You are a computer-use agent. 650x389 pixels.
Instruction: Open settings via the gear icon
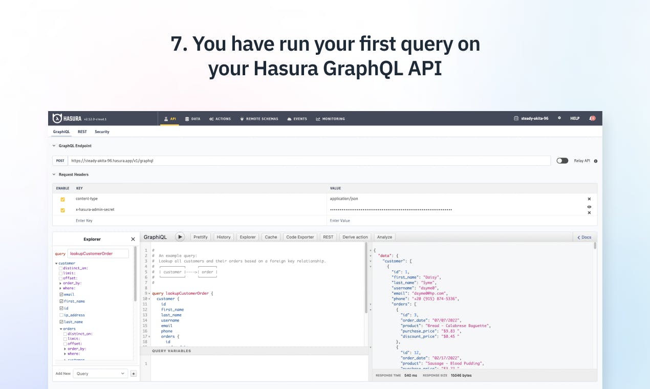pyautogui.click(x=559, y=118)
